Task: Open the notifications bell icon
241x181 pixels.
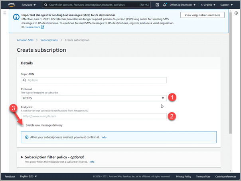Action: [165, 5]
